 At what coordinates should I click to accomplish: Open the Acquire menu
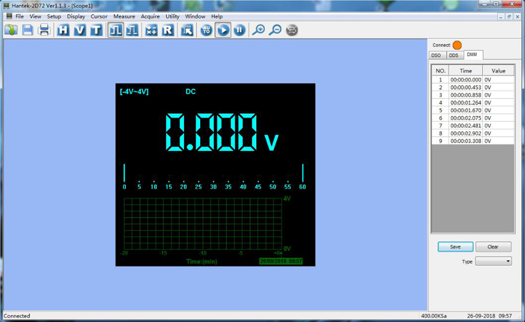pos(150,17)
